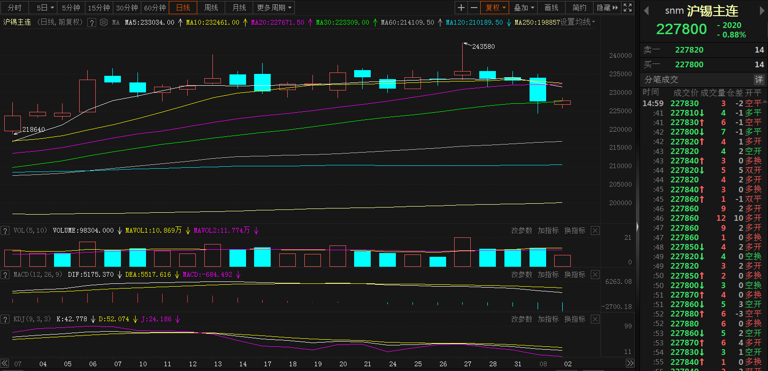Image resolution: width=768 pixels, height=371 pixels.
Task: Open 详 details for 分笔成交
Action: [x=759, y=80]
